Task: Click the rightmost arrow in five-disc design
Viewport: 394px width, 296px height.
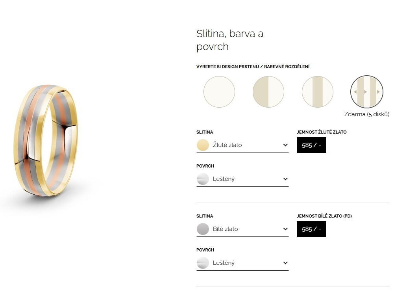Action: (378, 92)
